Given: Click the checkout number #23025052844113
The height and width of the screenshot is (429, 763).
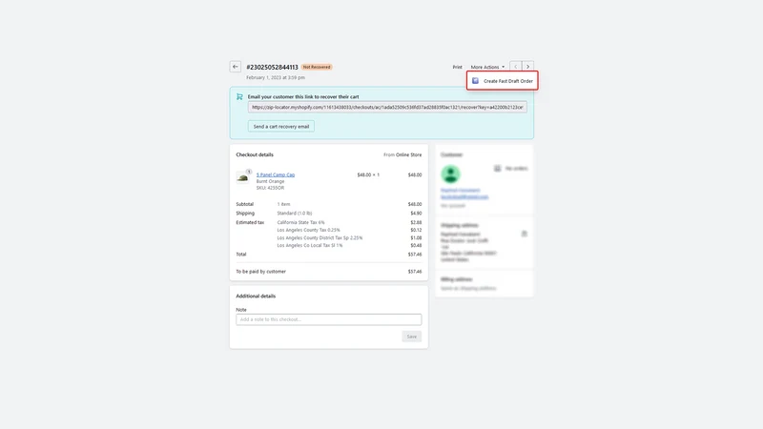Looking at the screenshot, I should 272,67.
